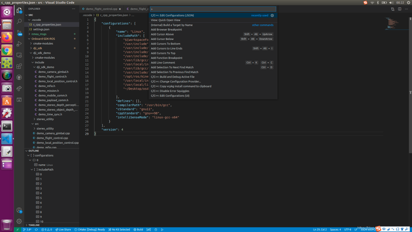Screen dimensions: 412x232
Task: Click the errors and warnings counter
Action: pos(46,229)
